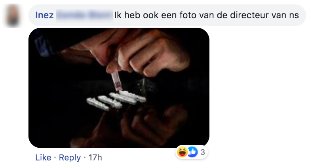Click the commenter's blurred profile avatar
Screen dimensions: 310x166
click(12, 15)
